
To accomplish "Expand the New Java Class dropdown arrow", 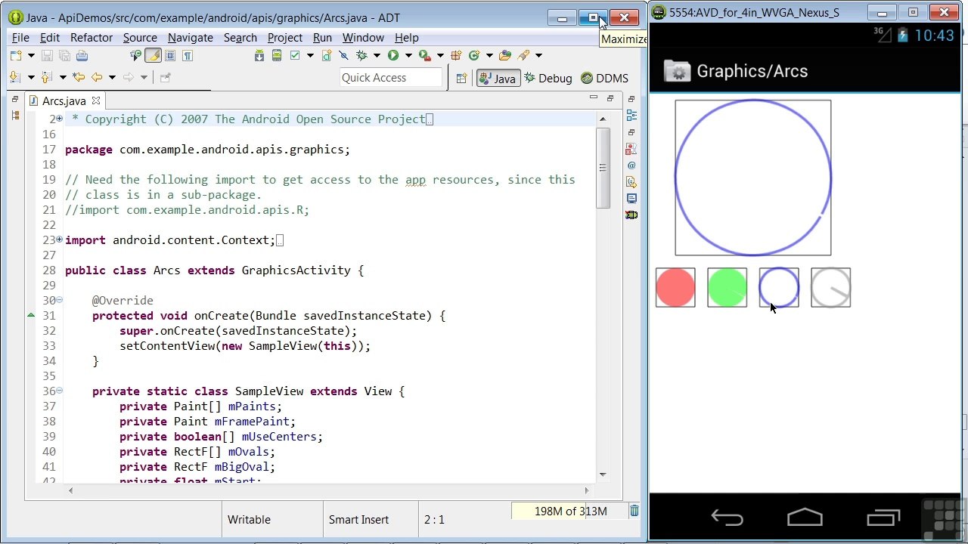I will click(489, 56).
